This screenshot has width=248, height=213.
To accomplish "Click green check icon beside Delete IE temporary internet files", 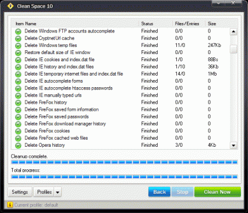I will point(18,74).
